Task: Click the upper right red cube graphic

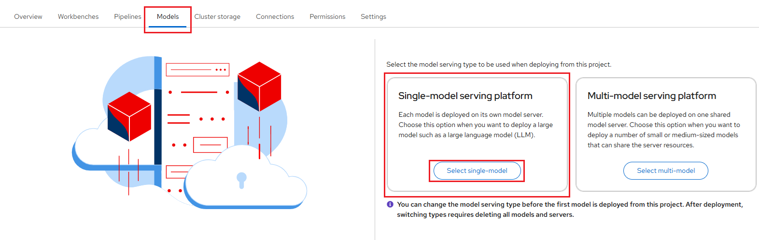Action: (x=259, y=86)
